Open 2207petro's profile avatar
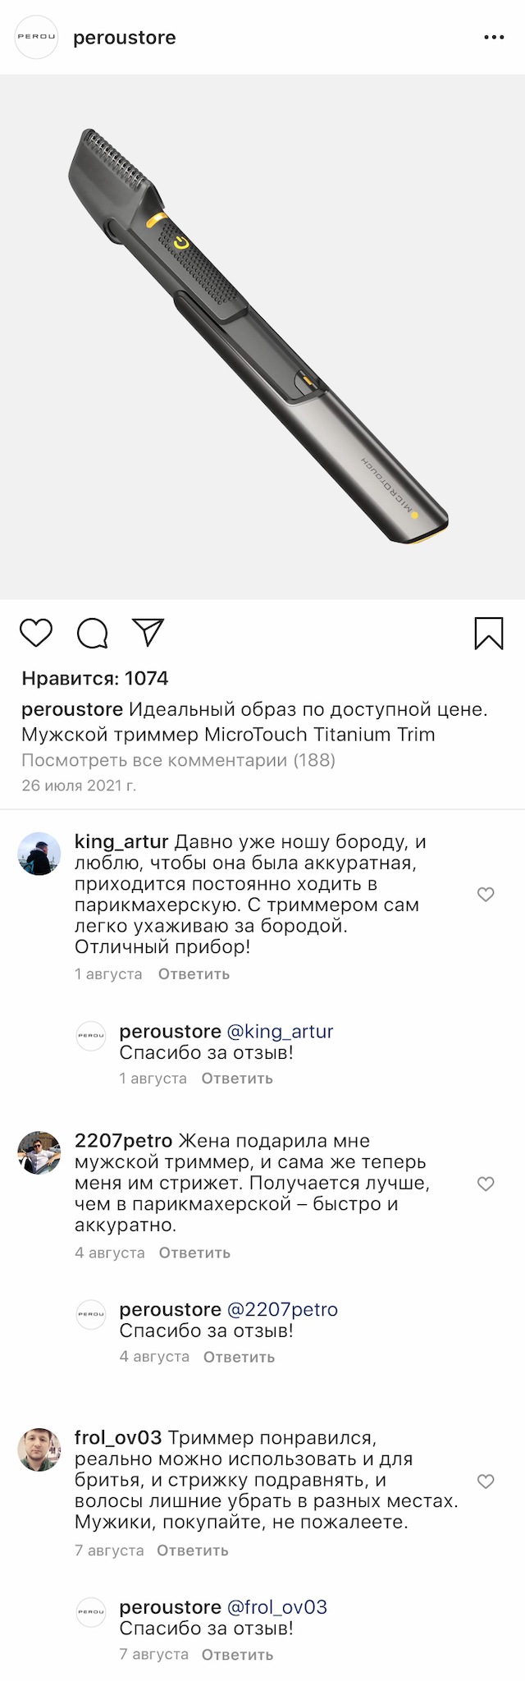This screenshot has width=525, height=1681. click(x=39, y=1152)
